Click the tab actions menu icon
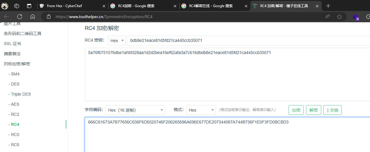The height and width of the screenshot is (152, 370). 29,6
